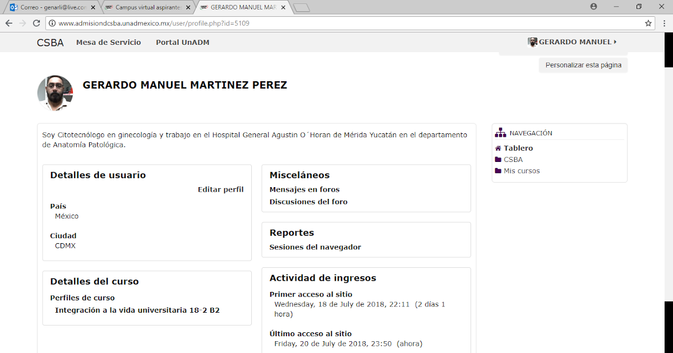Reload the page with the refresh icon

pos(35,24)
